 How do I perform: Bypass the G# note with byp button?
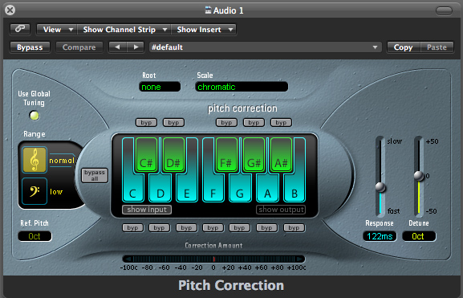click(x=254, y=122)
